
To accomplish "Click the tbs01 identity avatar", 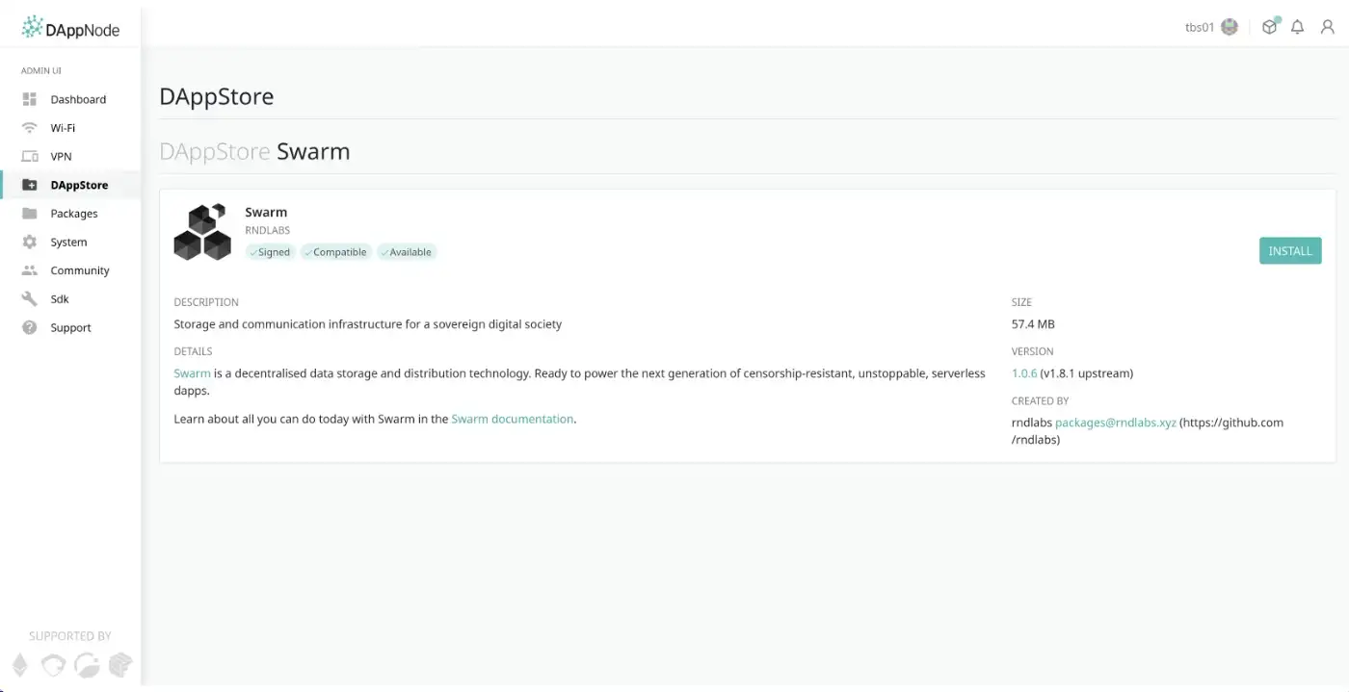I will pyautogui.click(x=1230, y=27).
